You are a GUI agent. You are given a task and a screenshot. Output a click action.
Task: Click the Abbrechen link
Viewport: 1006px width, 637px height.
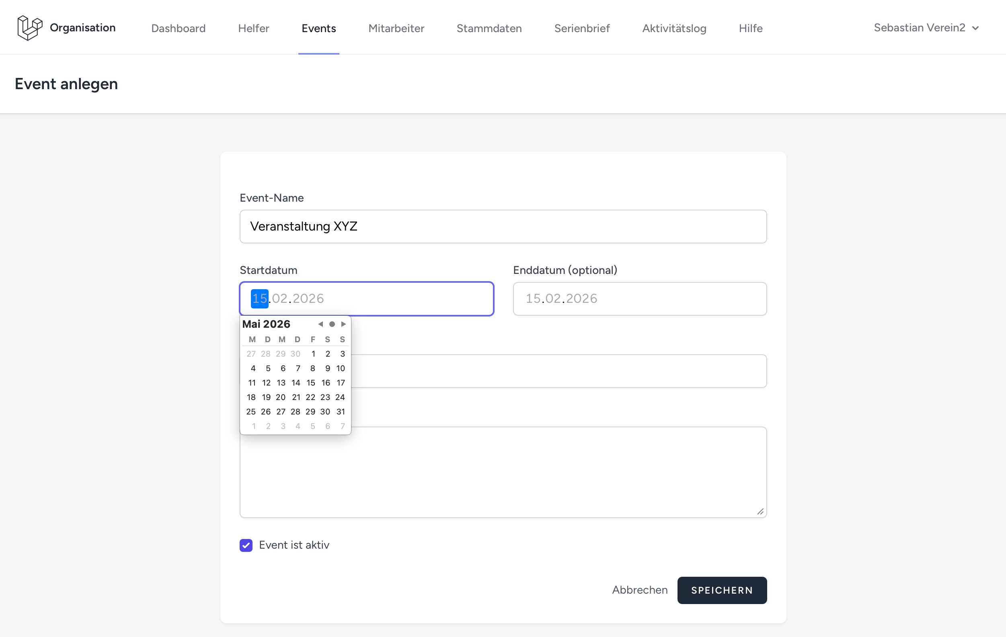pos(640,590)
